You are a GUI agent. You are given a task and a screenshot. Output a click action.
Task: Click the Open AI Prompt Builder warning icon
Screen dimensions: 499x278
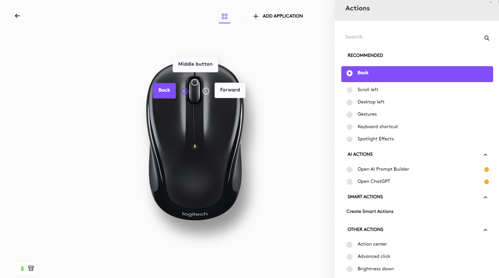coord(486,170)
